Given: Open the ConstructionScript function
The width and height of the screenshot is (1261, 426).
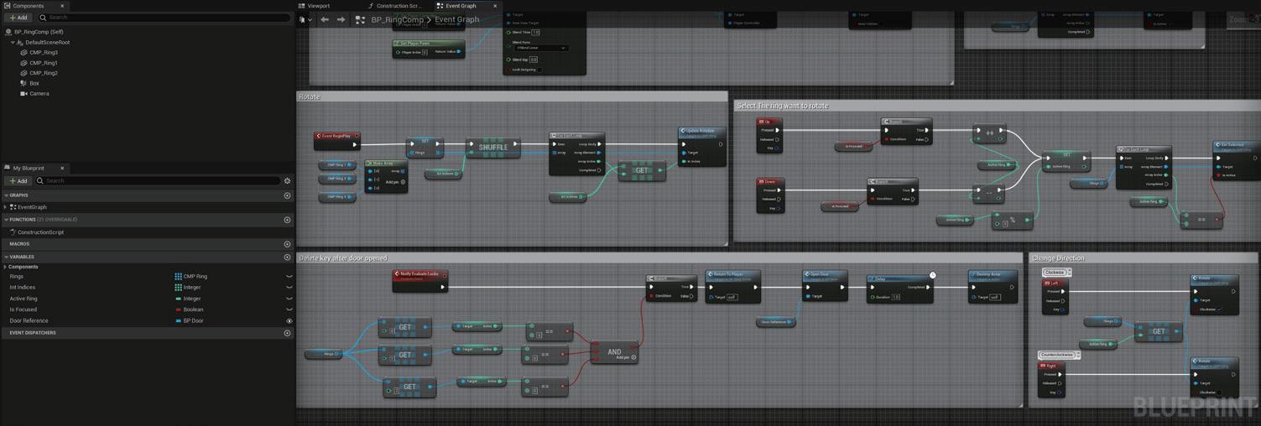Looking at the screenshot, I should point(40,232).
